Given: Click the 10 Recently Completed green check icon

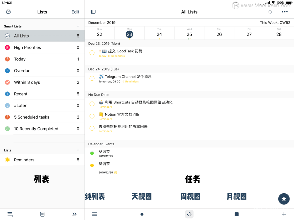Looking at the screenshot, I should (7, 129).
